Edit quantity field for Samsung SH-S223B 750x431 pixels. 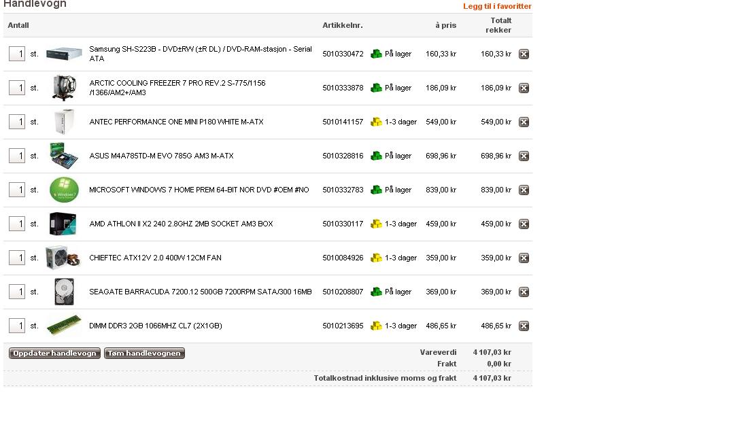point(17,54)
